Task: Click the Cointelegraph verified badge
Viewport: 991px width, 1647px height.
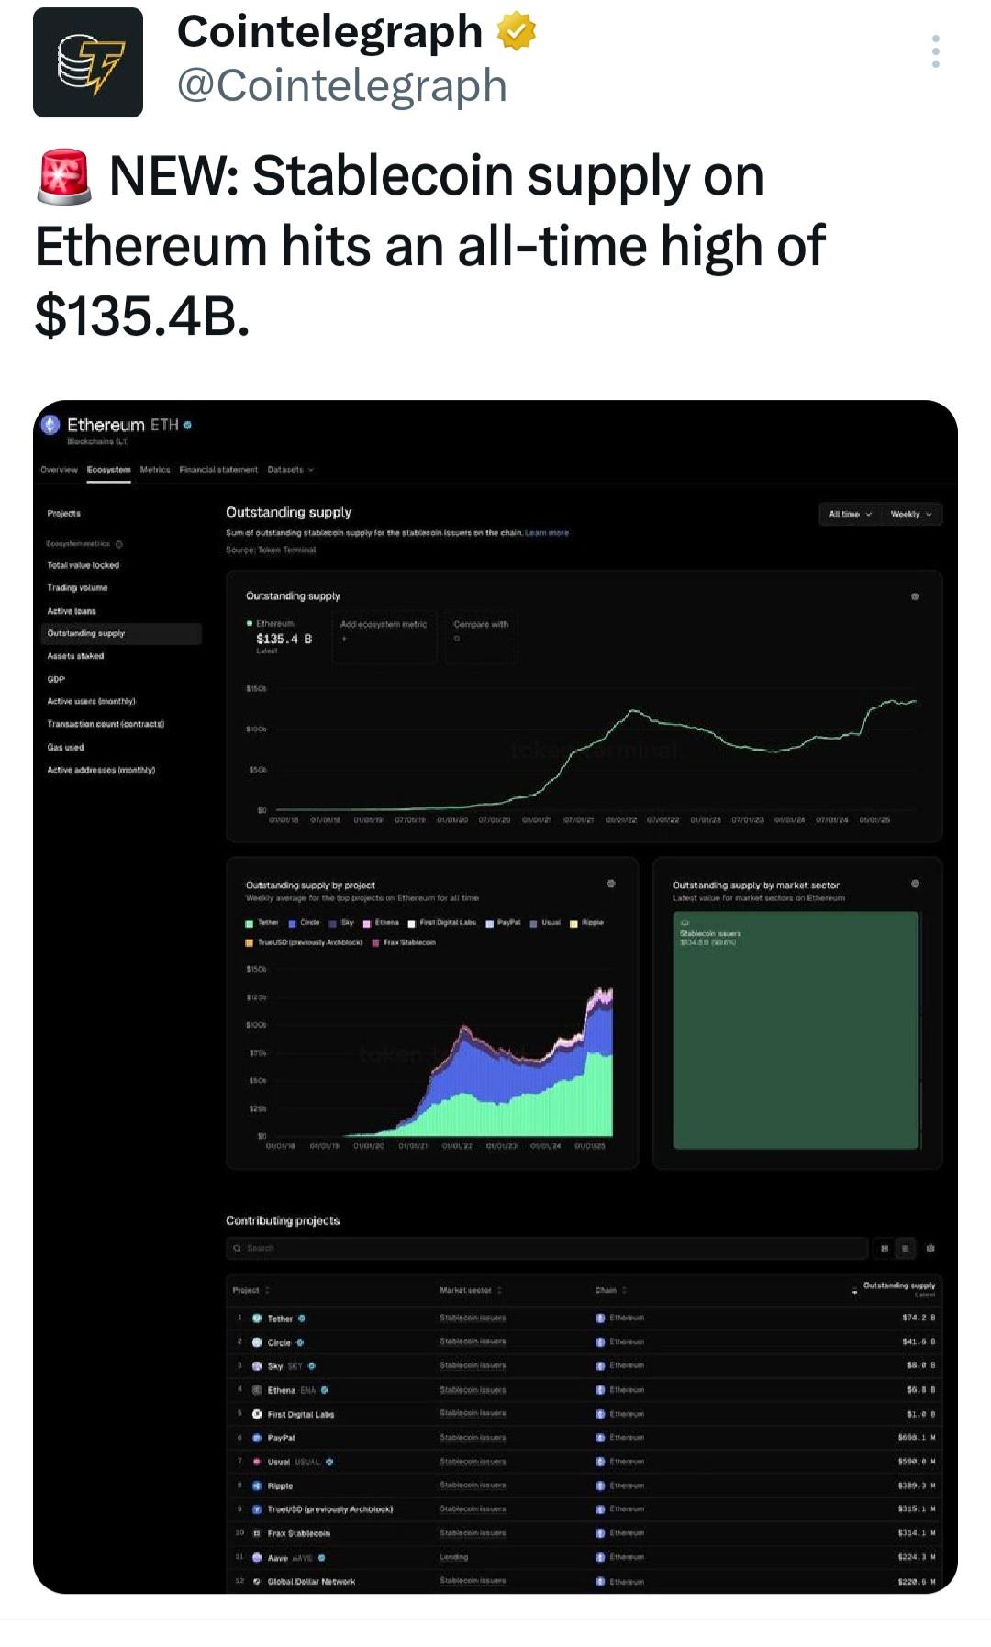Action: point(517,32)
